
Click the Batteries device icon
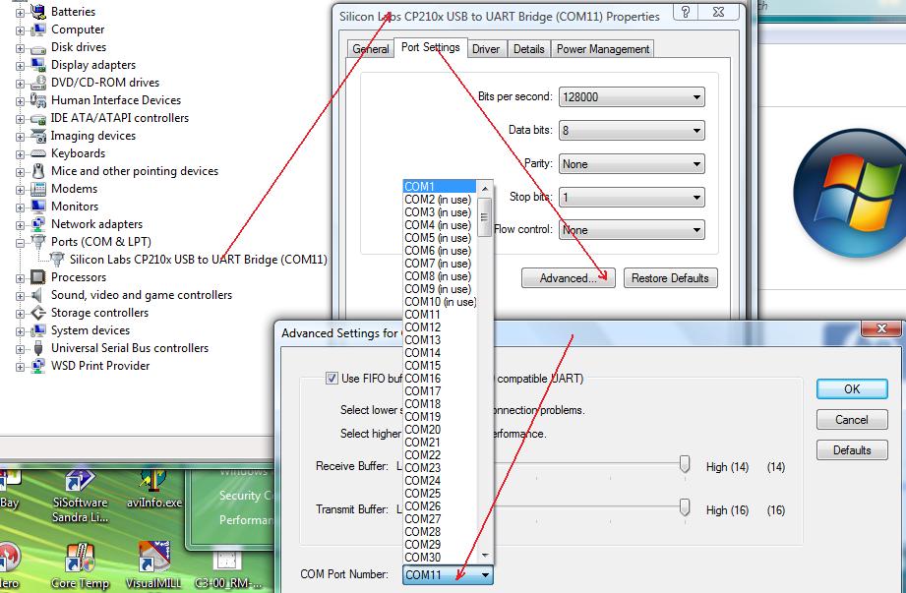point(38,12)
